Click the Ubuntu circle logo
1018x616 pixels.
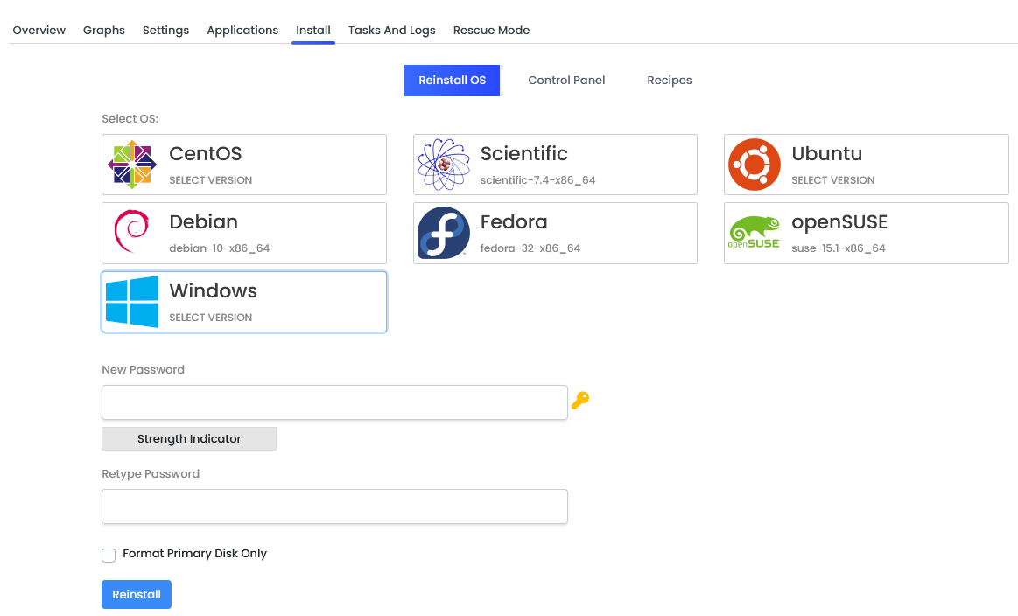click(755, 164)
